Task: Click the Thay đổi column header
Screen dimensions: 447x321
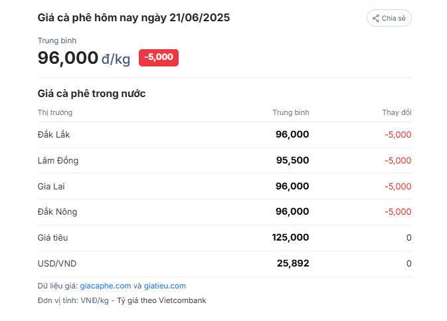Action: [397, 112]
